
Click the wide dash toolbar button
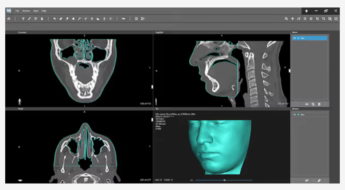tap(123, 19)
